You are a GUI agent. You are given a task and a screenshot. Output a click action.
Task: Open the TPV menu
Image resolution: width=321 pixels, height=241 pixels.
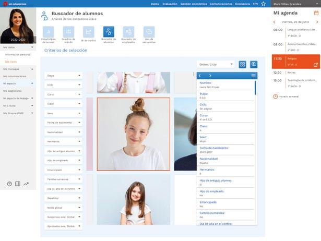click(x=255, y=4)
